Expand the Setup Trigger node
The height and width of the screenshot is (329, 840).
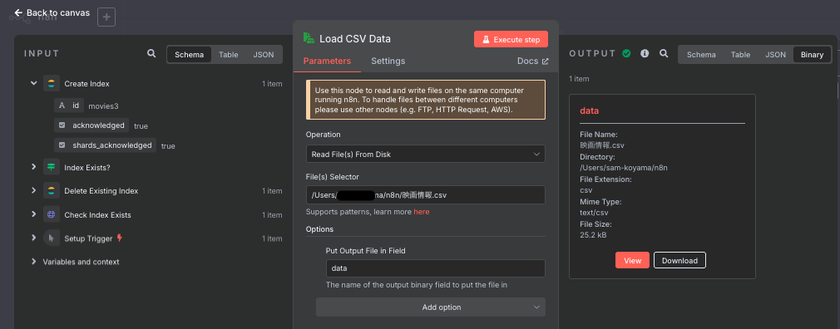tap(34, 238)
